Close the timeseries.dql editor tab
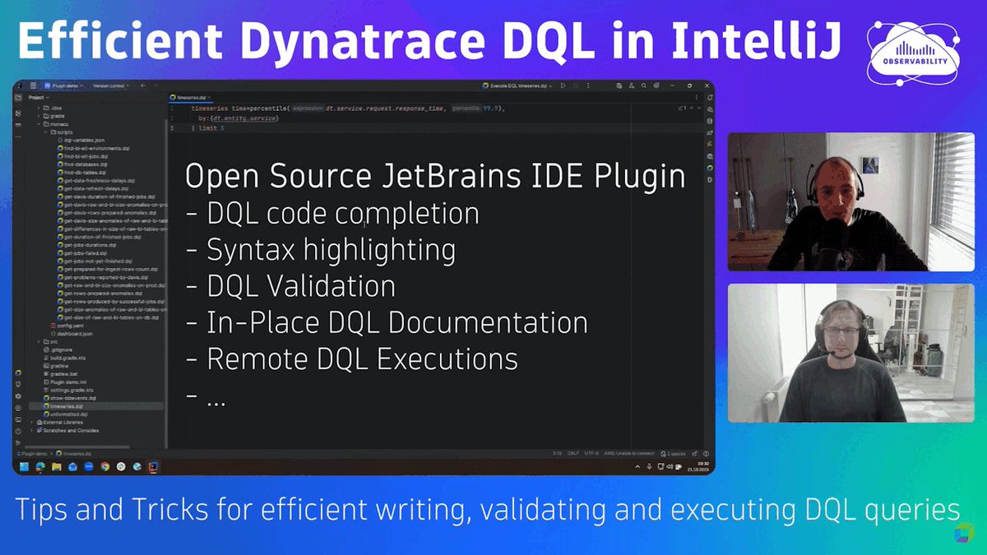 click(x=209, y=98)
